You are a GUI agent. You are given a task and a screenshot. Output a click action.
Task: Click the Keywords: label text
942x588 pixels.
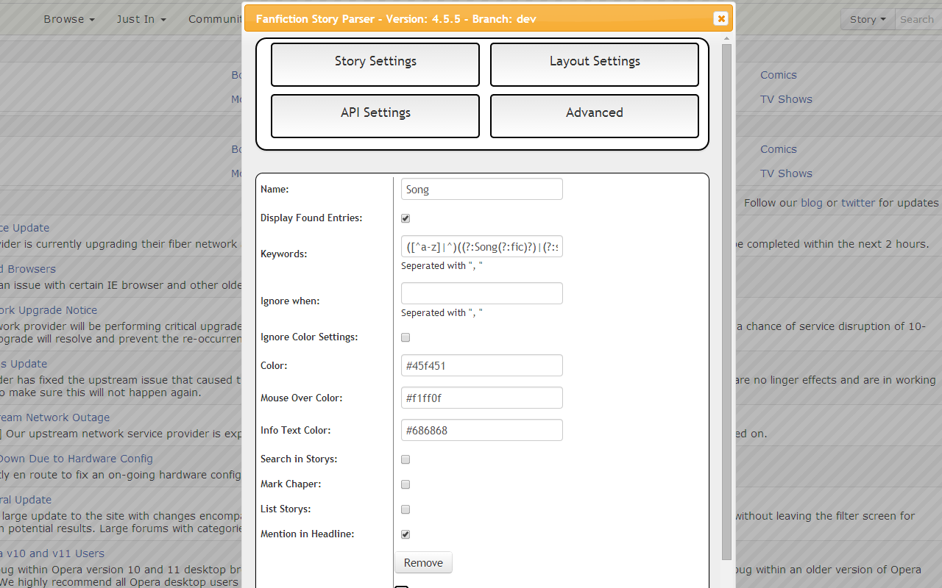(x=283, y=254)
